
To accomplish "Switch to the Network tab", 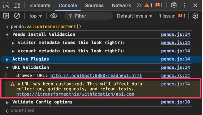I will pyautogui.click(x=121, y=5).
